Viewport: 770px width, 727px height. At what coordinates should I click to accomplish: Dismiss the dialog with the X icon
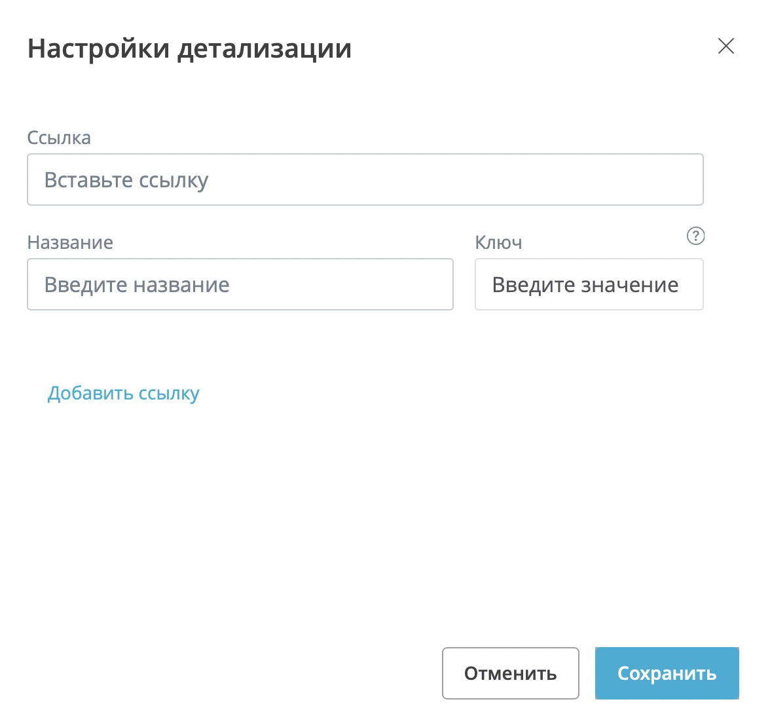click(725, 46)
